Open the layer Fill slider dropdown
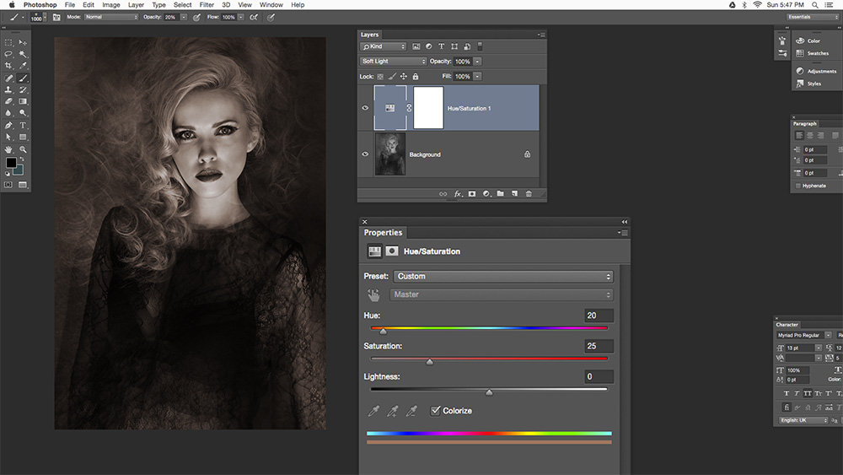This screenshot has width=843, height=475. (x=477, y=77)
